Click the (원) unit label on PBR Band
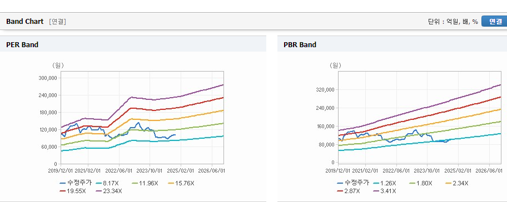Viewport: 507px width, 202px height. click(x=335, y=65)
